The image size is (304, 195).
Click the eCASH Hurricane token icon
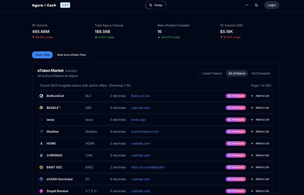41,179
